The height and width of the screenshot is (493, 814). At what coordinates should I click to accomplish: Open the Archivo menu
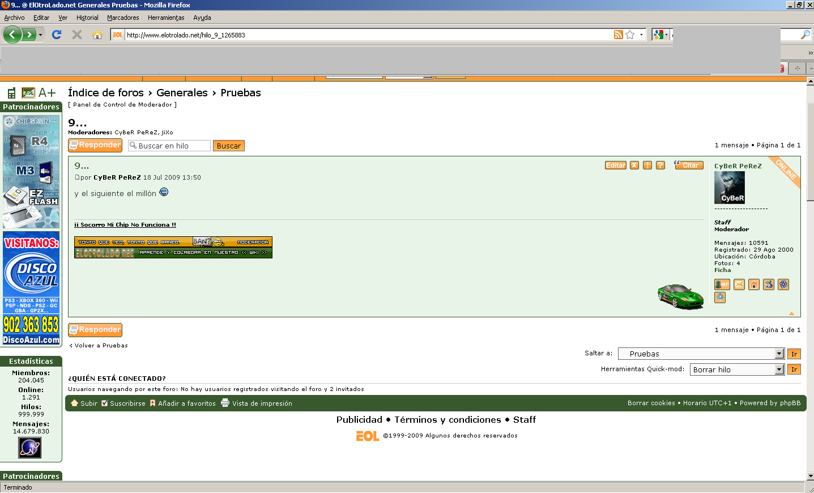pos(15,18)
